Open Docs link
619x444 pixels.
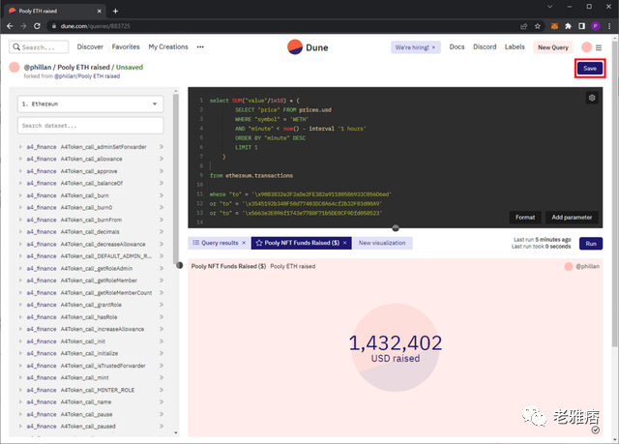pos(457,47)
